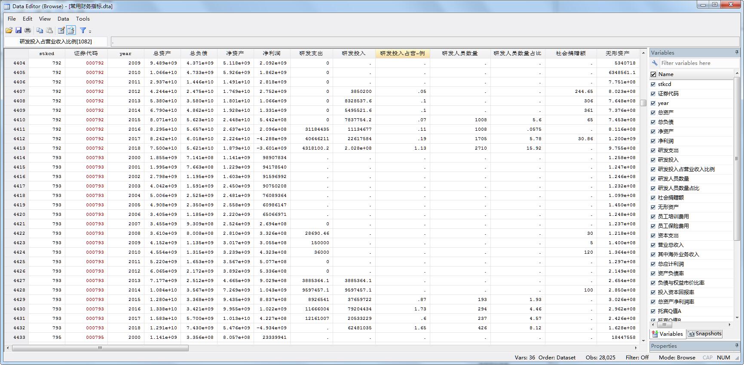The width and height of the screenshot is (744, 365).
Task: Click the Filter variables here input field
Action: 698,63
